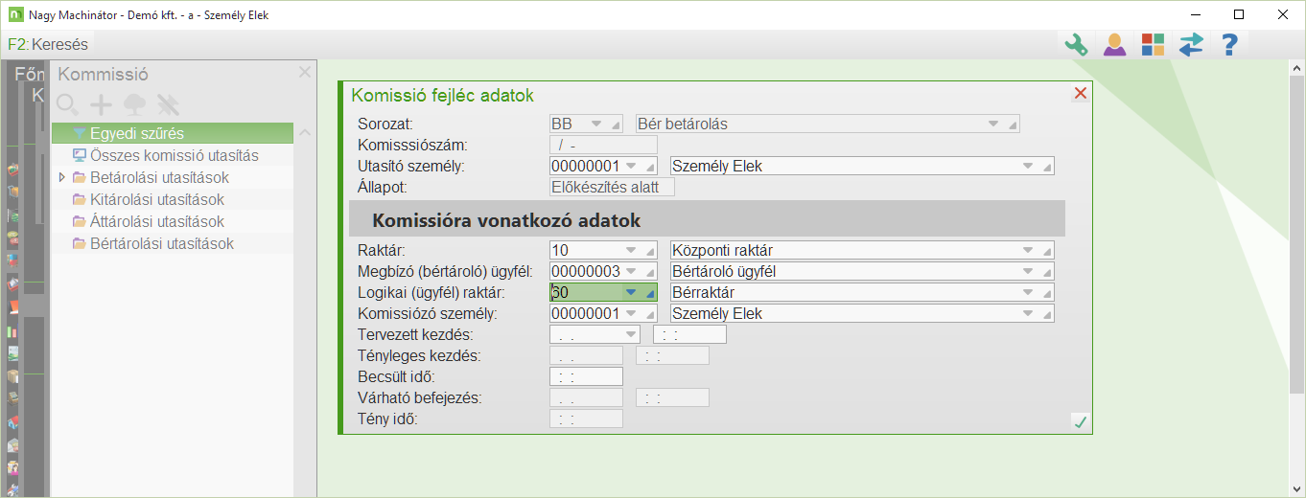
Task: Collapse the tree list with the chevron
Action: 305,132
